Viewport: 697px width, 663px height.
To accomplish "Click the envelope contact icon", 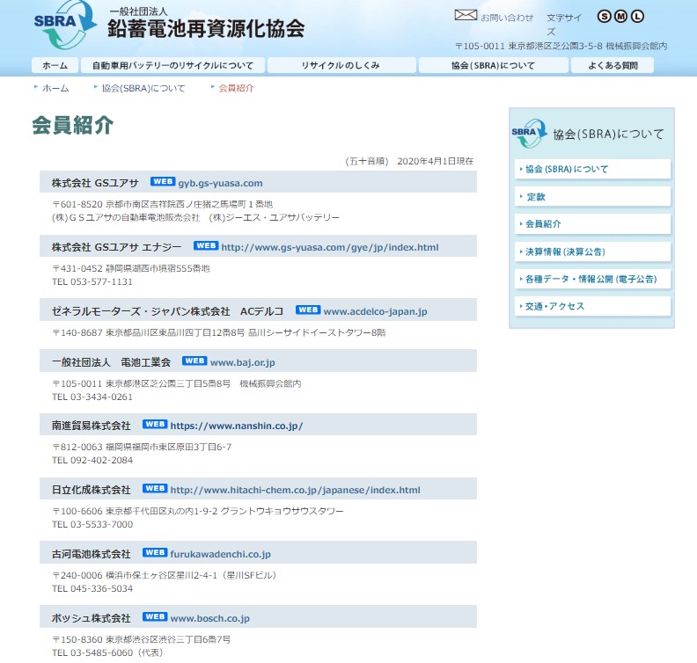I will [x=466, y=15].
